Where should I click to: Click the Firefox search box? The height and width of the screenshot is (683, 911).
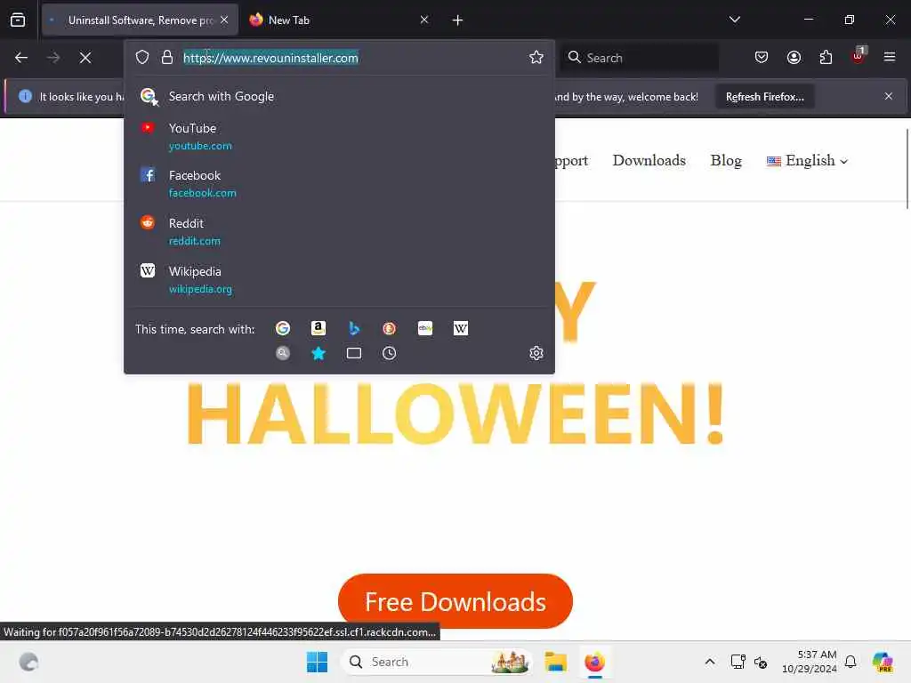click(x=639, y=58)
